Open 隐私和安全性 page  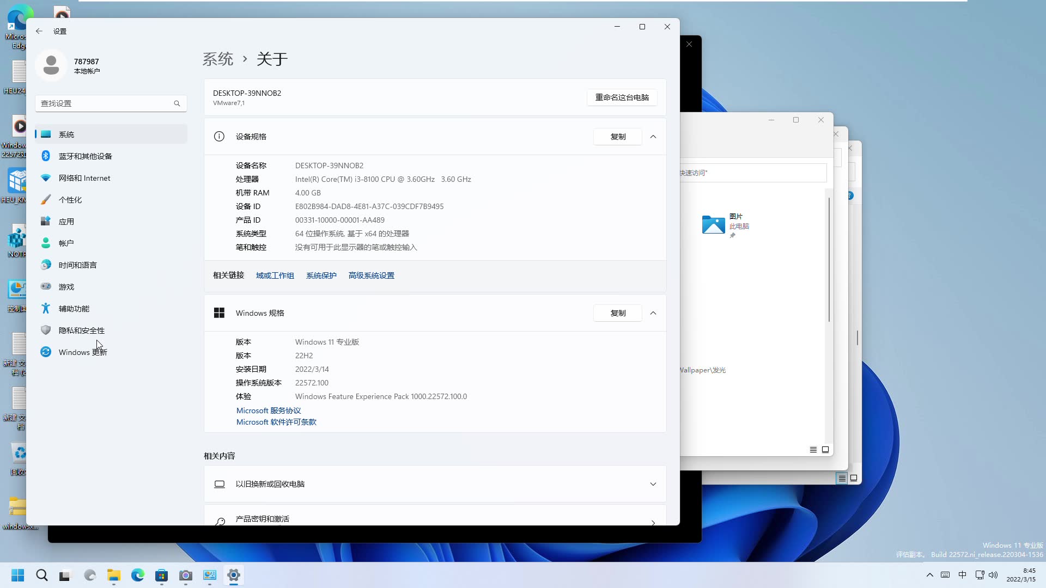111,330
